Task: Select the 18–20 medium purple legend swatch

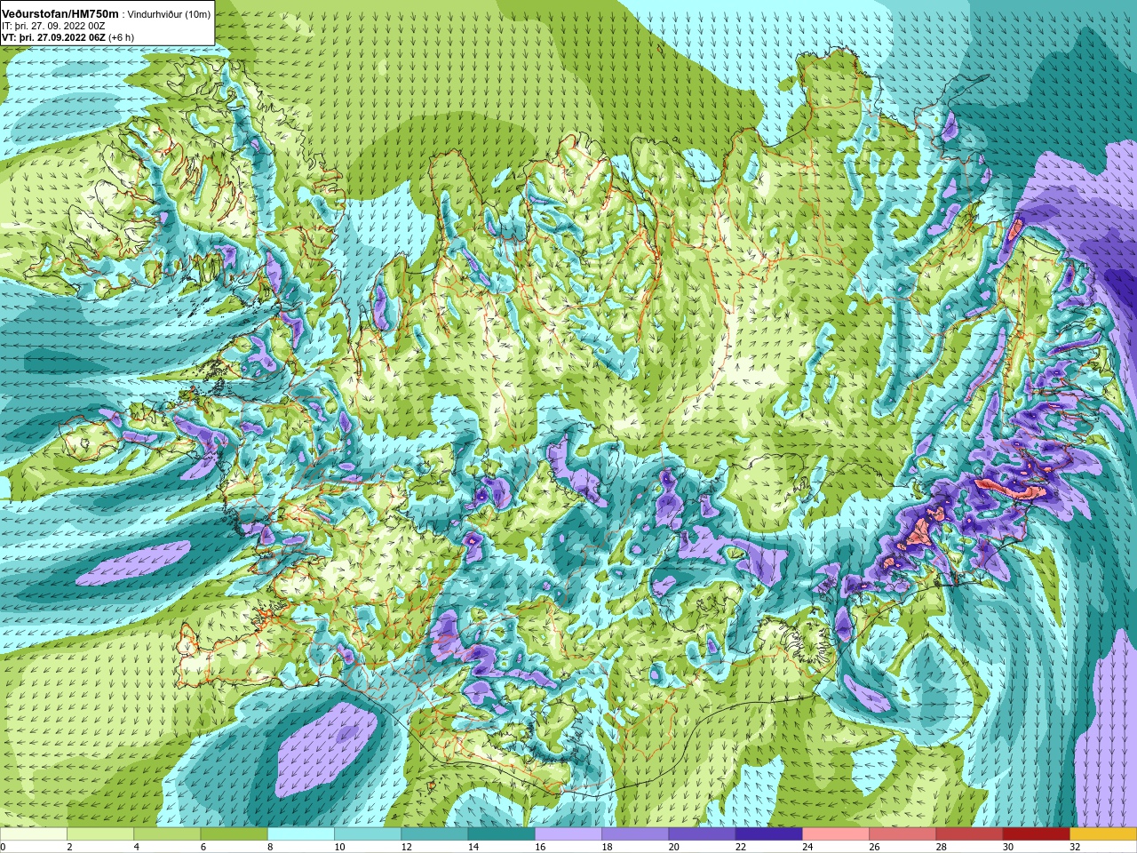Action: tap(635, 834)
